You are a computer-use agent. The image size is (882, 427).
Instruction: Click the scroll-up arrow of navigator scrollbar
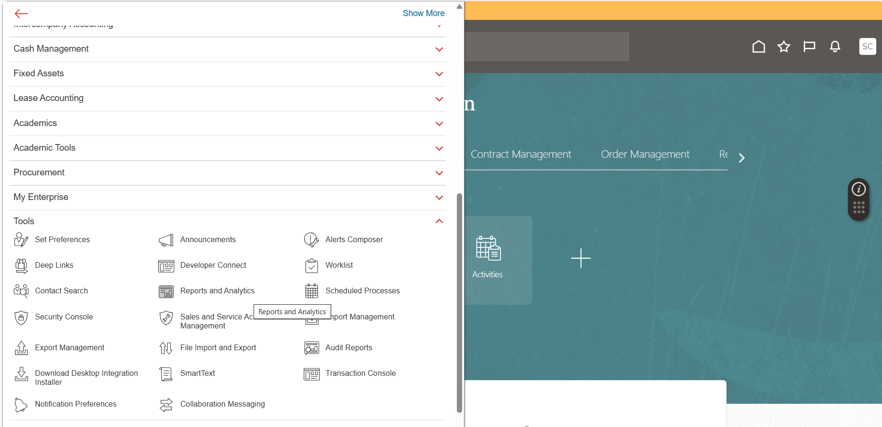(459, 7)
